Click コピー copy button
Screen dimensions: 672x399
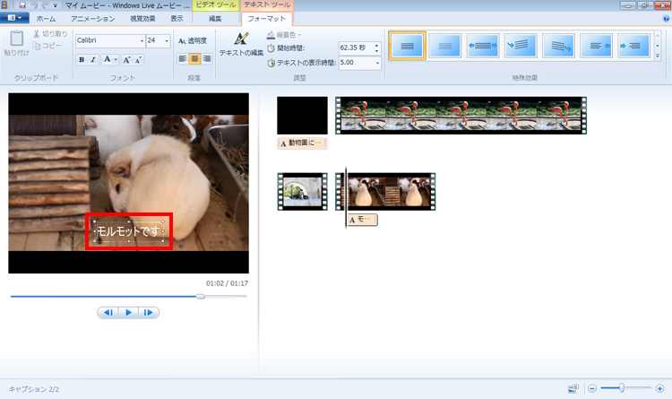coord(47,46)
